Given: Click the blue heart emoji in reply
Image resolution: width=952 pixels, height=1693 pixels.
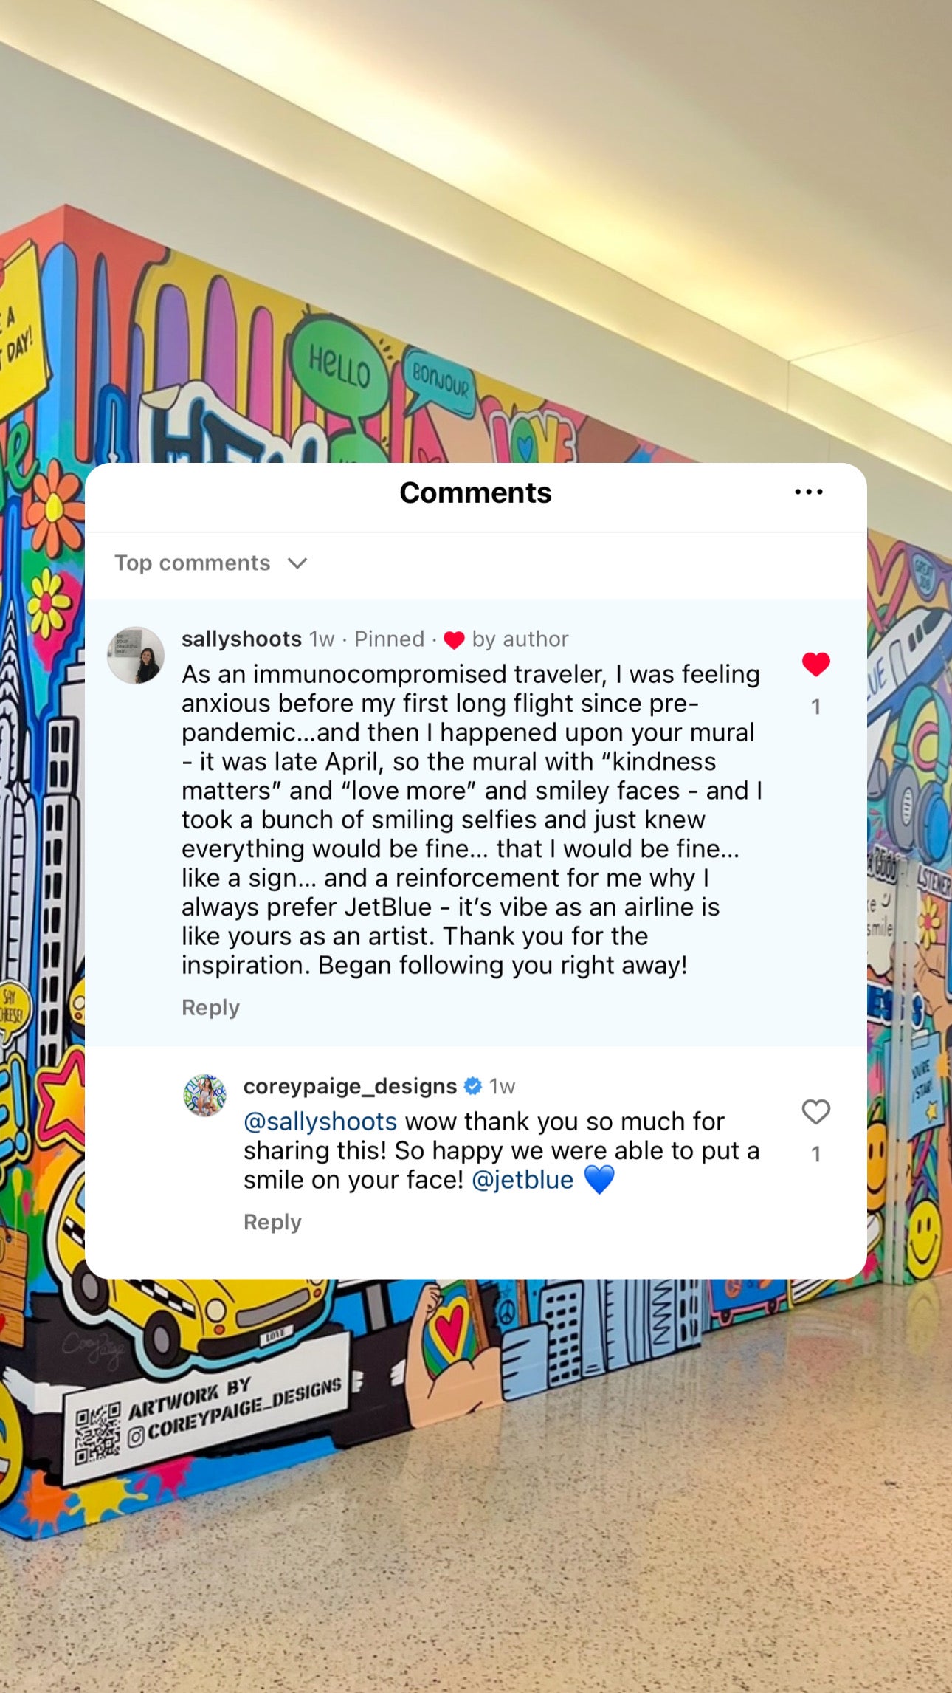Looking at the screenshot, I should pos(599,1180).
